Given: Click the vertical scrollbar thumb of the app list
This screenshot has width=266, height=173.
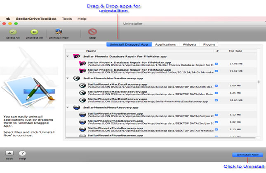Looking at the screenshot, I should tap(259, 82).
